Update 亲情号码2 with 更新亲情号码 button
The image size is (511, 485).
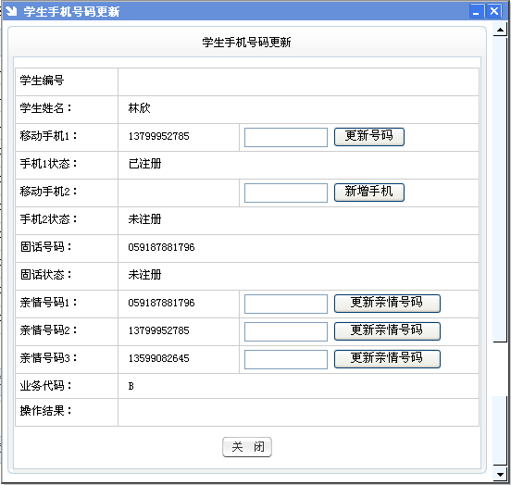tap(387, 331)
